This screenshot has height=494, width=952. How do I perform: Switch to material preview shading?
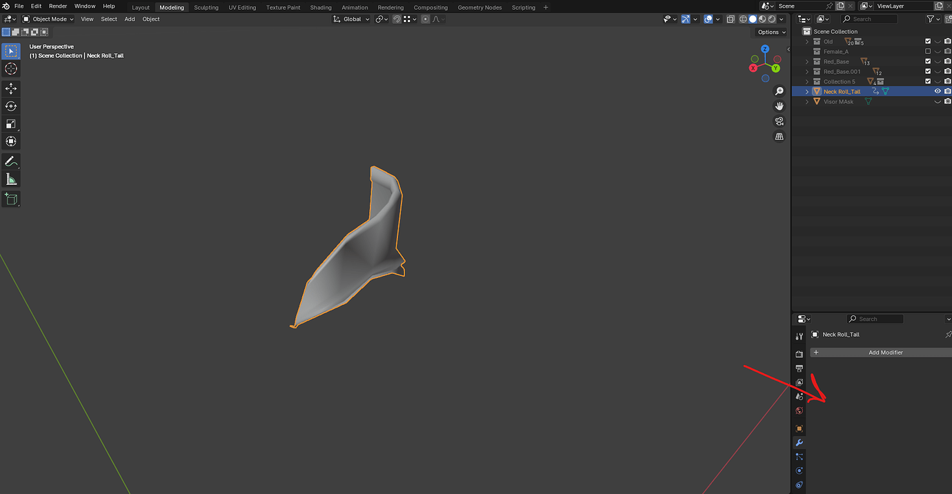pos(762,19)
